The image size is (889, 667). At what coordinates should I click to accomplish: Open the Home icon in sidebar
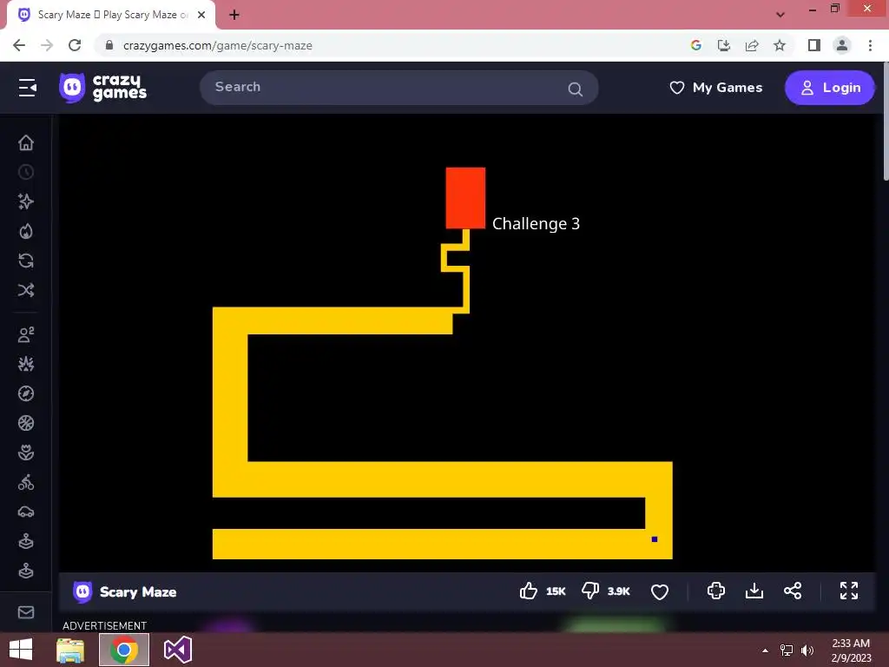tap(26, 142)
